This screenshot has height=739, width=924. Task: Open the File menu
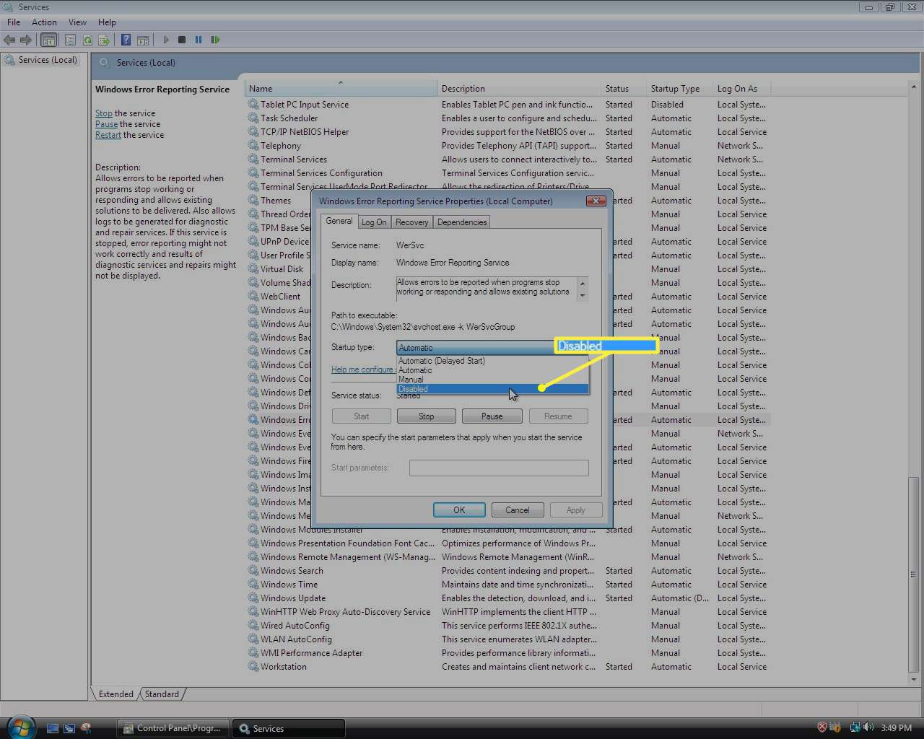point(14,22)
